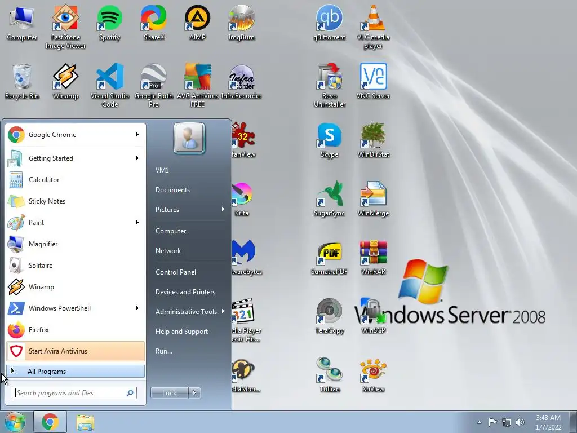Select the AVG AntiVirus FREE icon
The image size is (577, 433).
coord(198,85)
